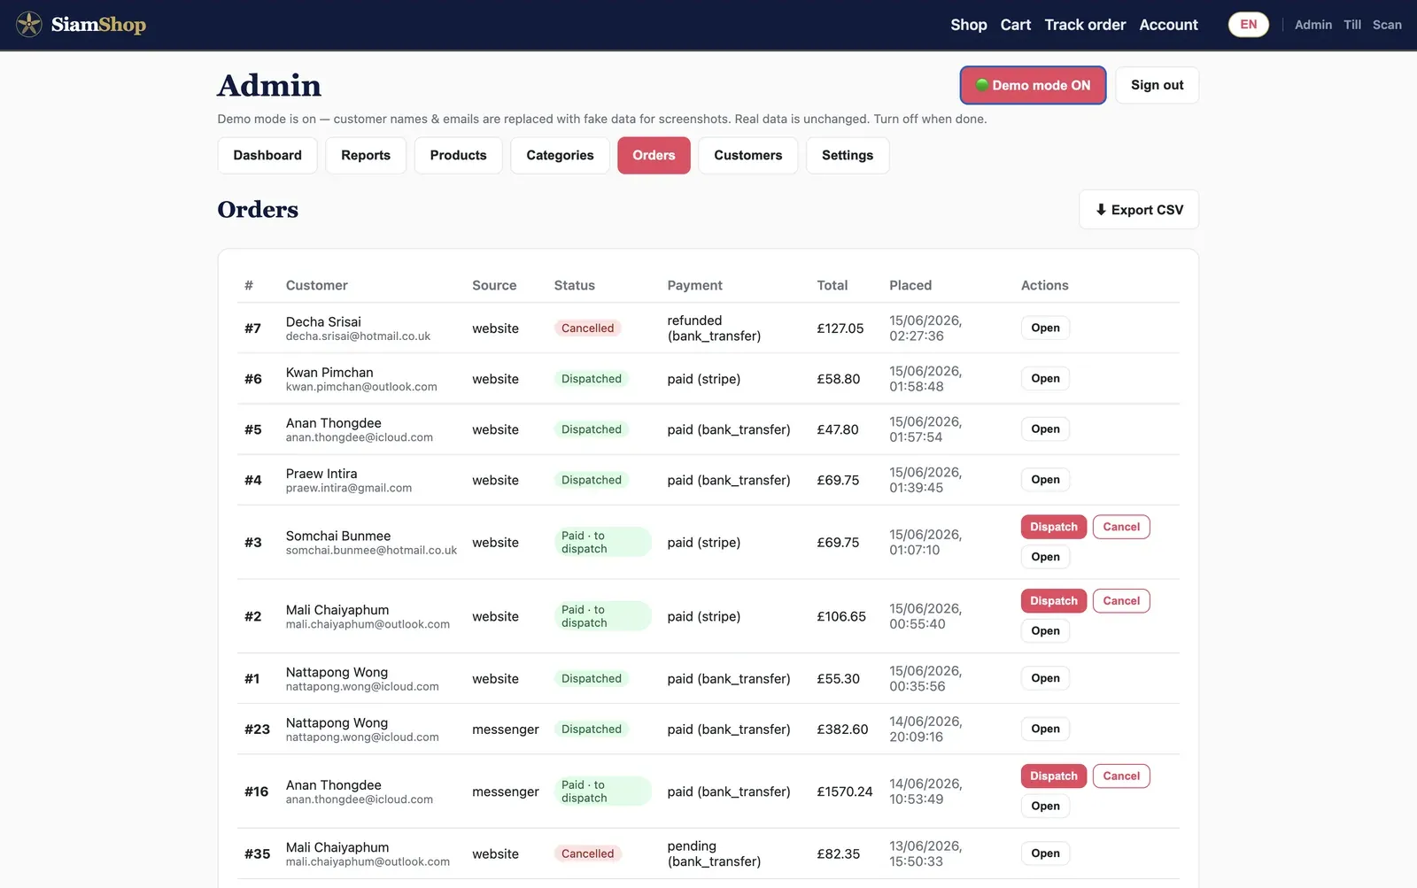This screenshot has height=888, width=1417.
Task: Switch language with EN pill
Action: point(1248,25)
